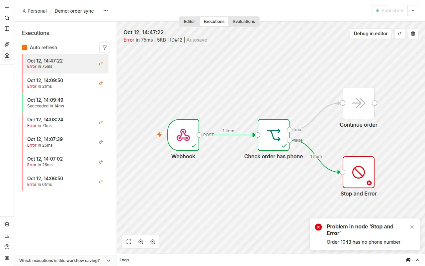Image resolution: width=425 pixels, height=266 pixels.
Task: Zoom in on the canvas
Action: click(141, 242)
